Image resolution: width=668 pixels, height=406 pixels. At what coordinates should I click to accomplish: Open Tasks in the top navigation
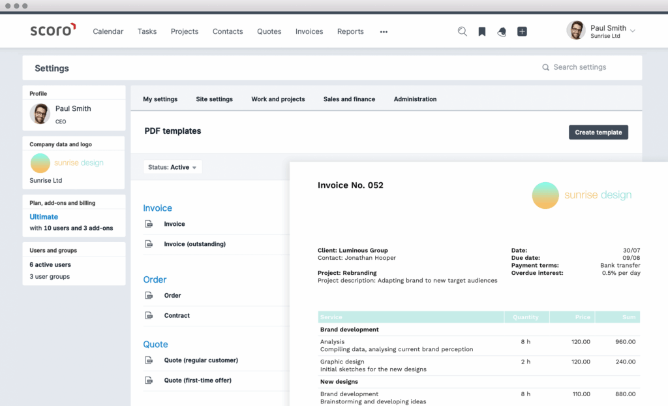(x=147, y=31)
